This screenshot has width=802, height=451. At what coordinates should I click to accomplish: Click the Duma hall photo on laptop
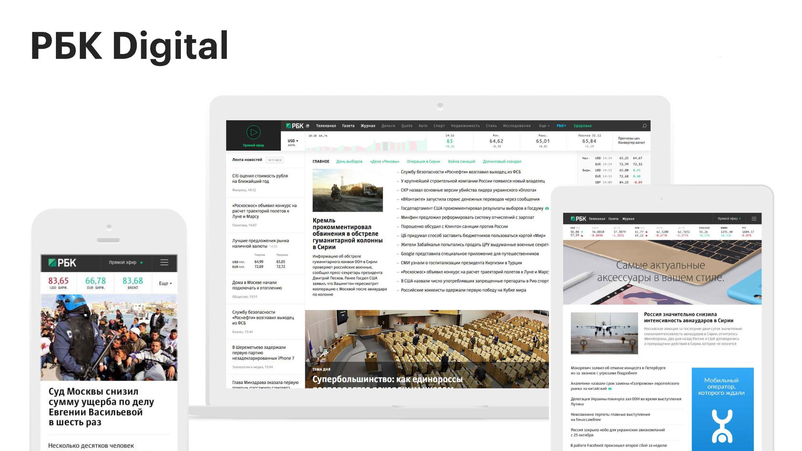427,349
